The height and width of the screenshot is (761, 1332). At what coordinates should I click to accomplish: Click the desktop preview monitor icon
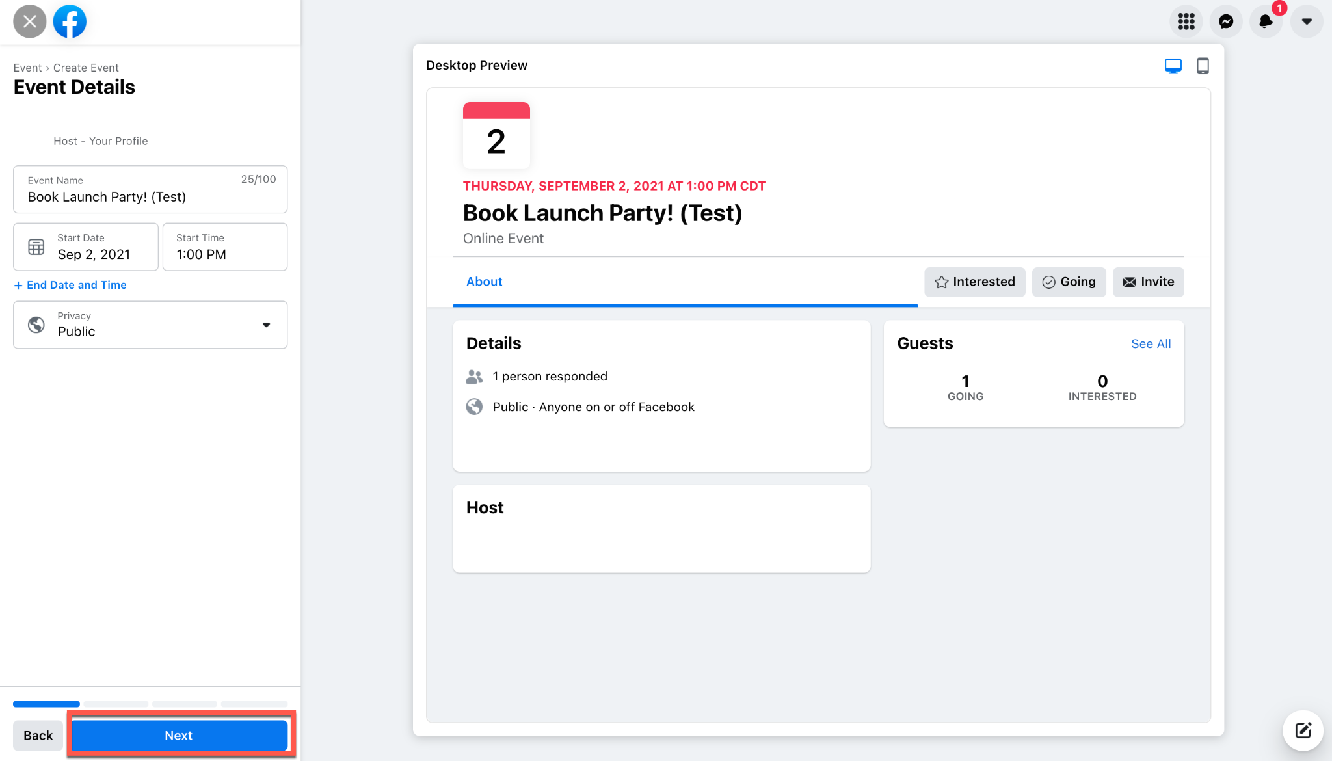[x=1173, y=65]
